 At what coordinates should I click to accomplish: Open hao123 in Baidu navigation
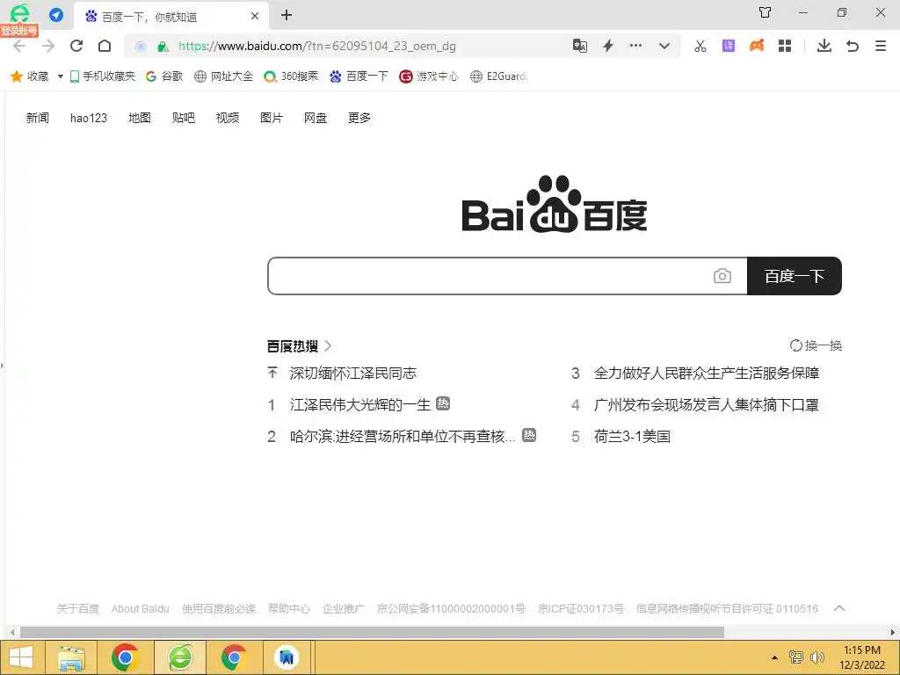89,119
